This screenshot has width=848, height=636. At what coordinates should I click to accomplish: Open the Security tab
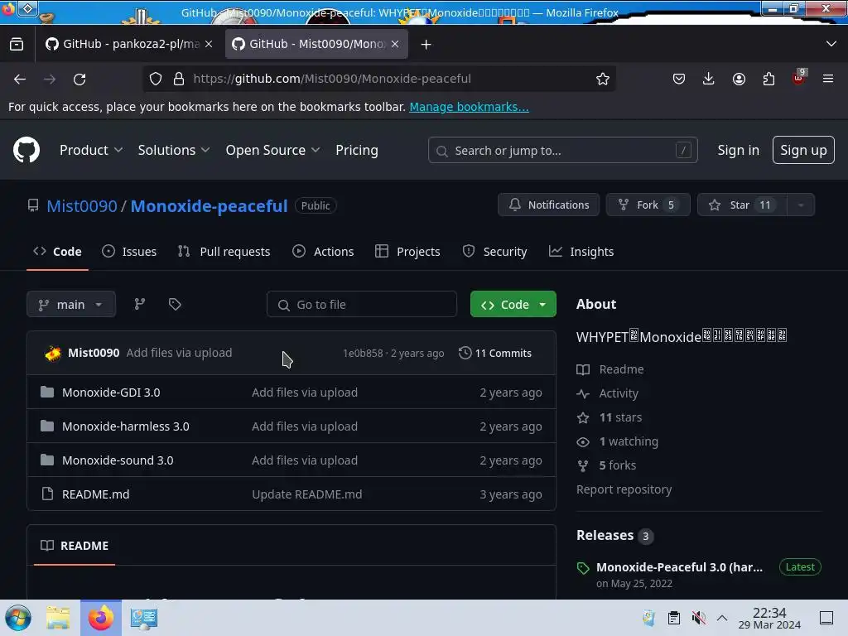494,252
